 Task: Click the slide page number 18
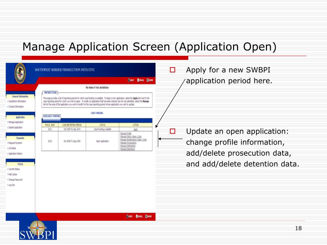(299, 228)
